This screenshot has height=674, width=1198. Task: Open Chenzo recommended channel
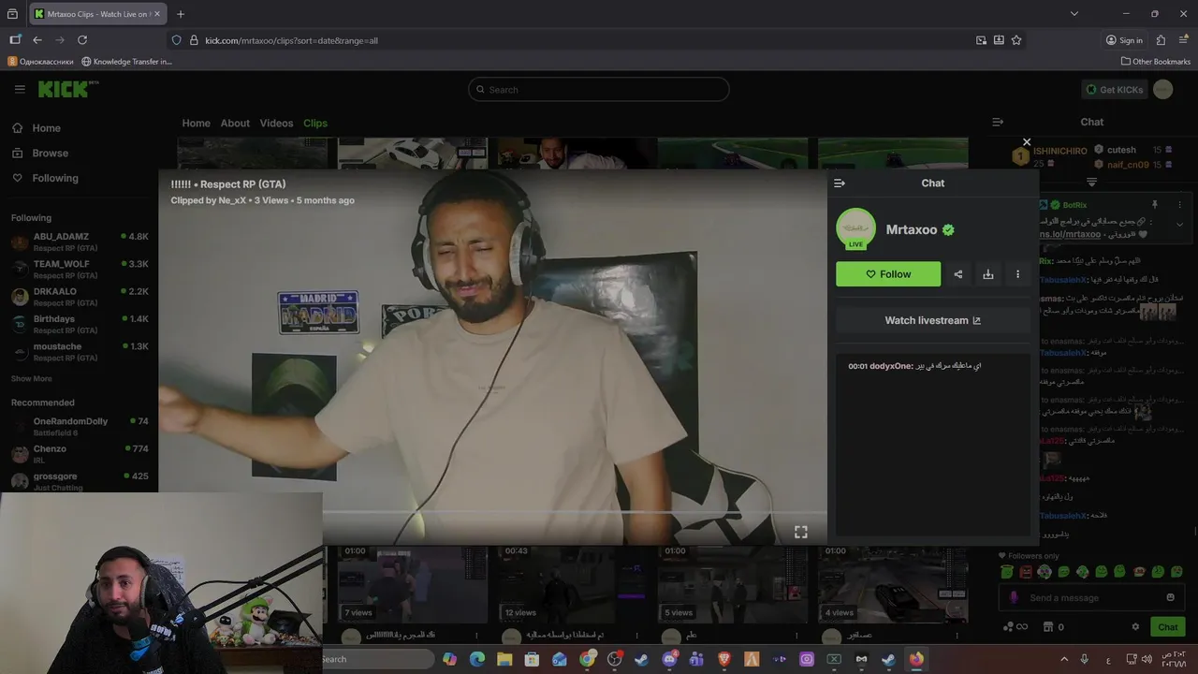click(x=79, y=453)
